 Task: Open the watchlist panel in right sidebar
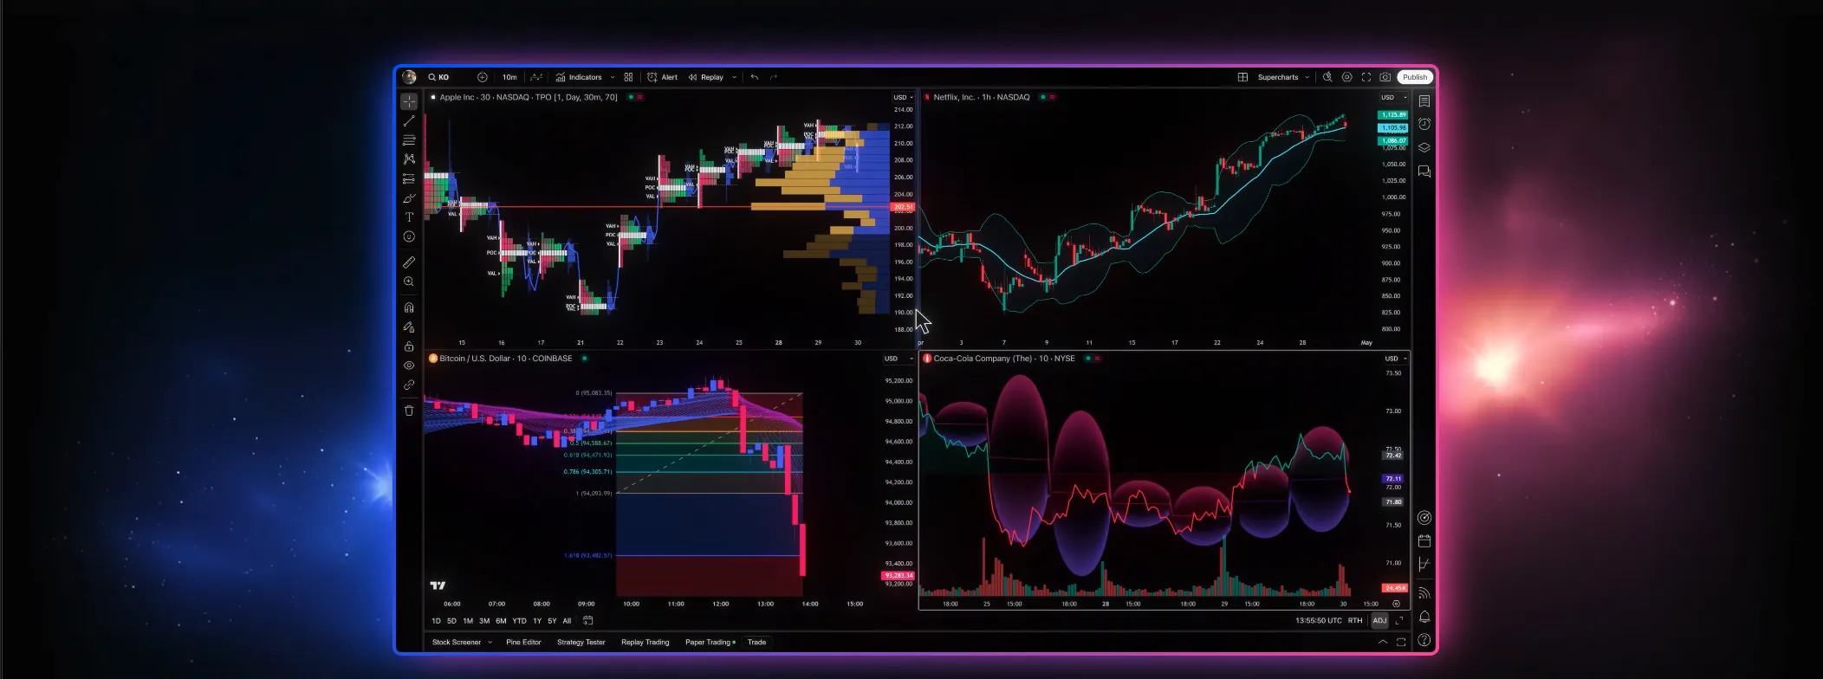coord(1424,101)
